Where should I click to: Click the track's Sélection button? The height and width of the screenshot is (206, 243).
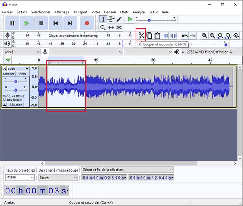pyautogui.click(x=16, y=105)
